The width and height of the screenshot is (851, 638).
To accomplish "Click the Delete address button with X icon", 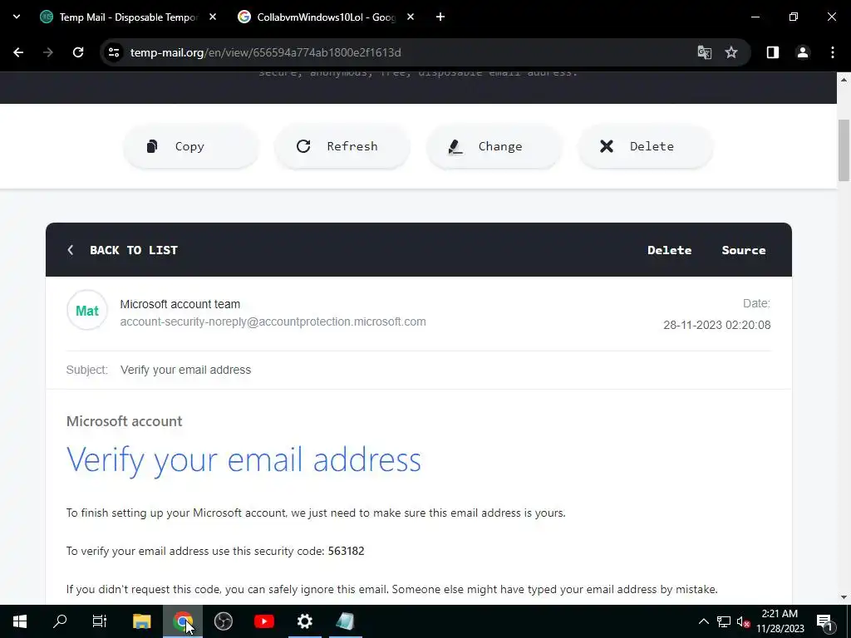I will tap(645, 146).
